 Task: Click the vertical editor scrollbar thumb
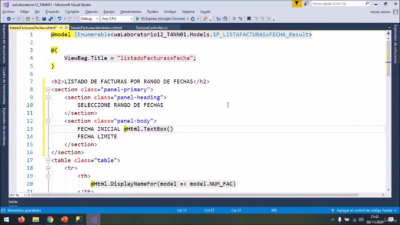point(388,58)
